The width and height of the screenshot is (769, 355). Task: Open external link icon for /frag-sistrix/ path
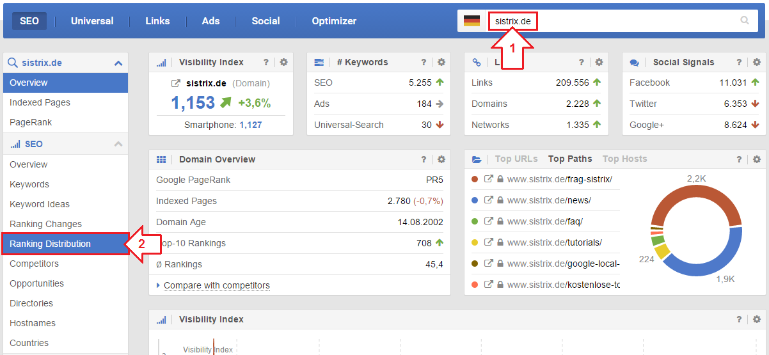tap(488, 179)
